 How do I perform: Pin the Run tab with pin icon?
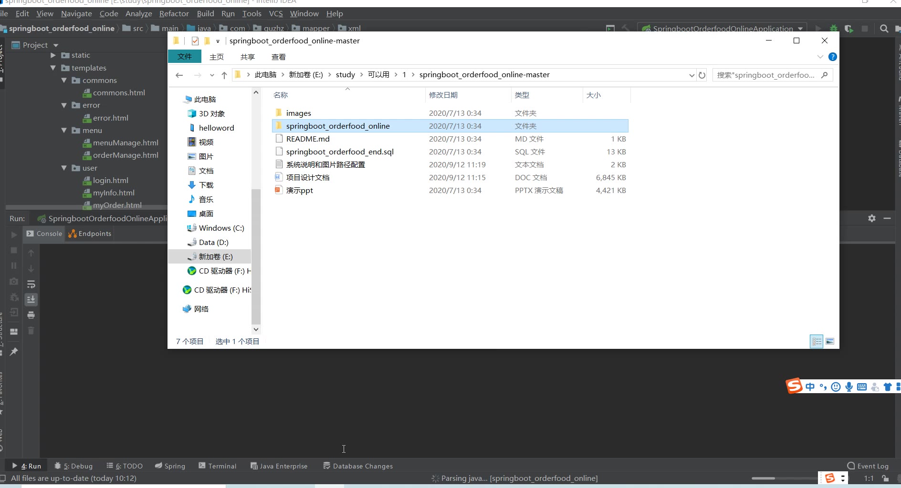tap(14, 352)
